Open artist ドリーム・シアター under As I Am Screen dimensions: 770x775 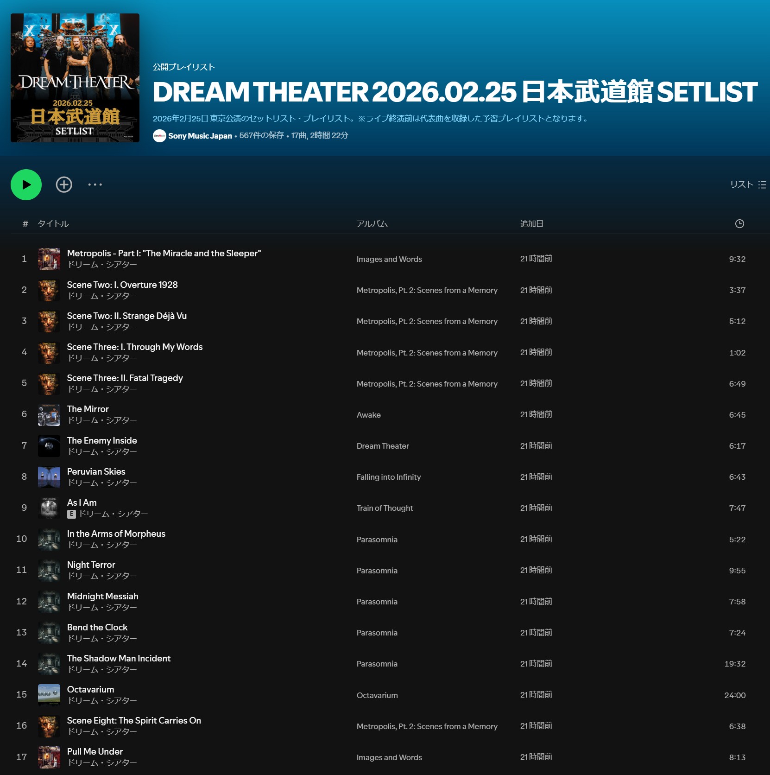click(x=113, y=514)
